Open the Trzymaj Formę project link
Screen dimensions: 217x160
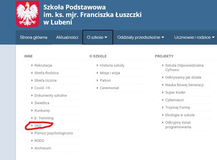pos(177,108)
